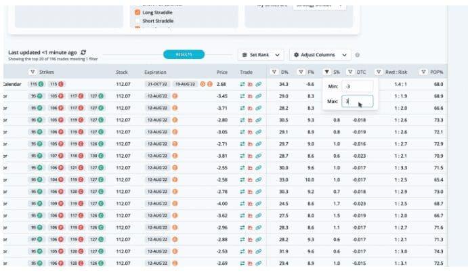Check the Short Straddle checkbox
This screenshot has height=279, width=468.
(x=137, y=21)
